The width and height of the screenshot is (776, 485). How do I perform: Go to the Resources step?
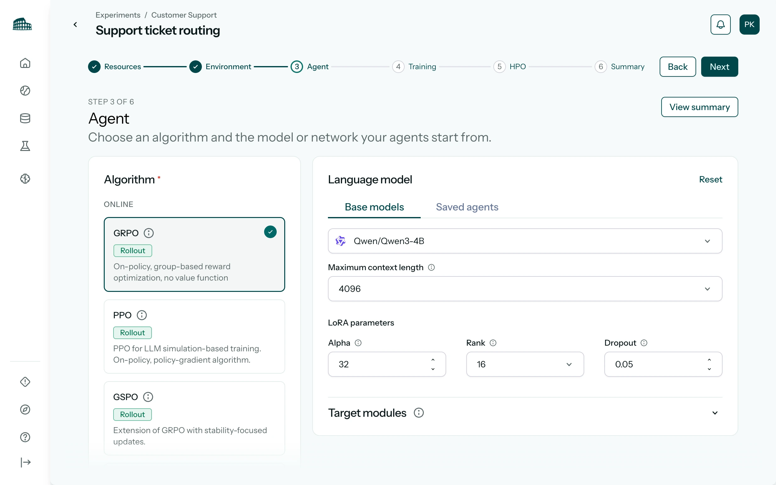(114, 66)
